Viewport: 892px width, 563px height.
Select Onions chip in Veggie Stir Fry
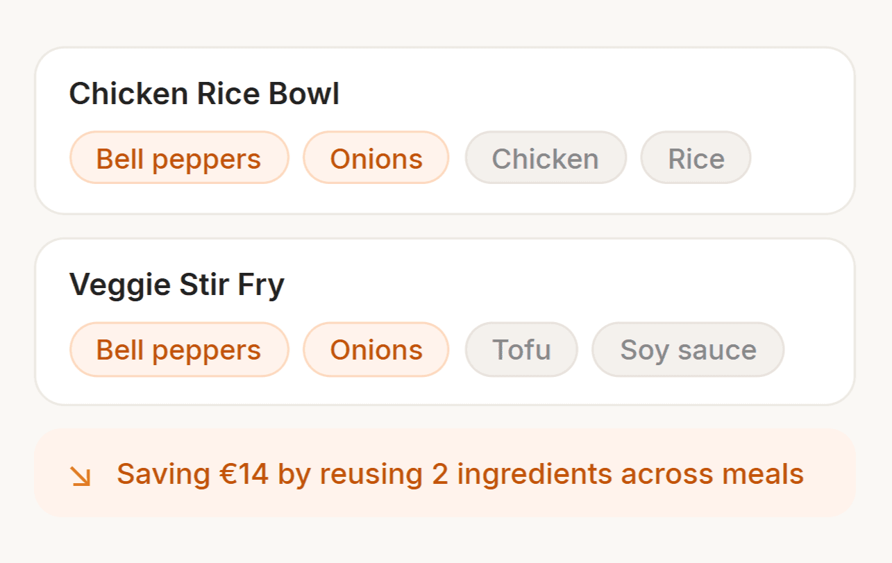(x=376, y=350)
